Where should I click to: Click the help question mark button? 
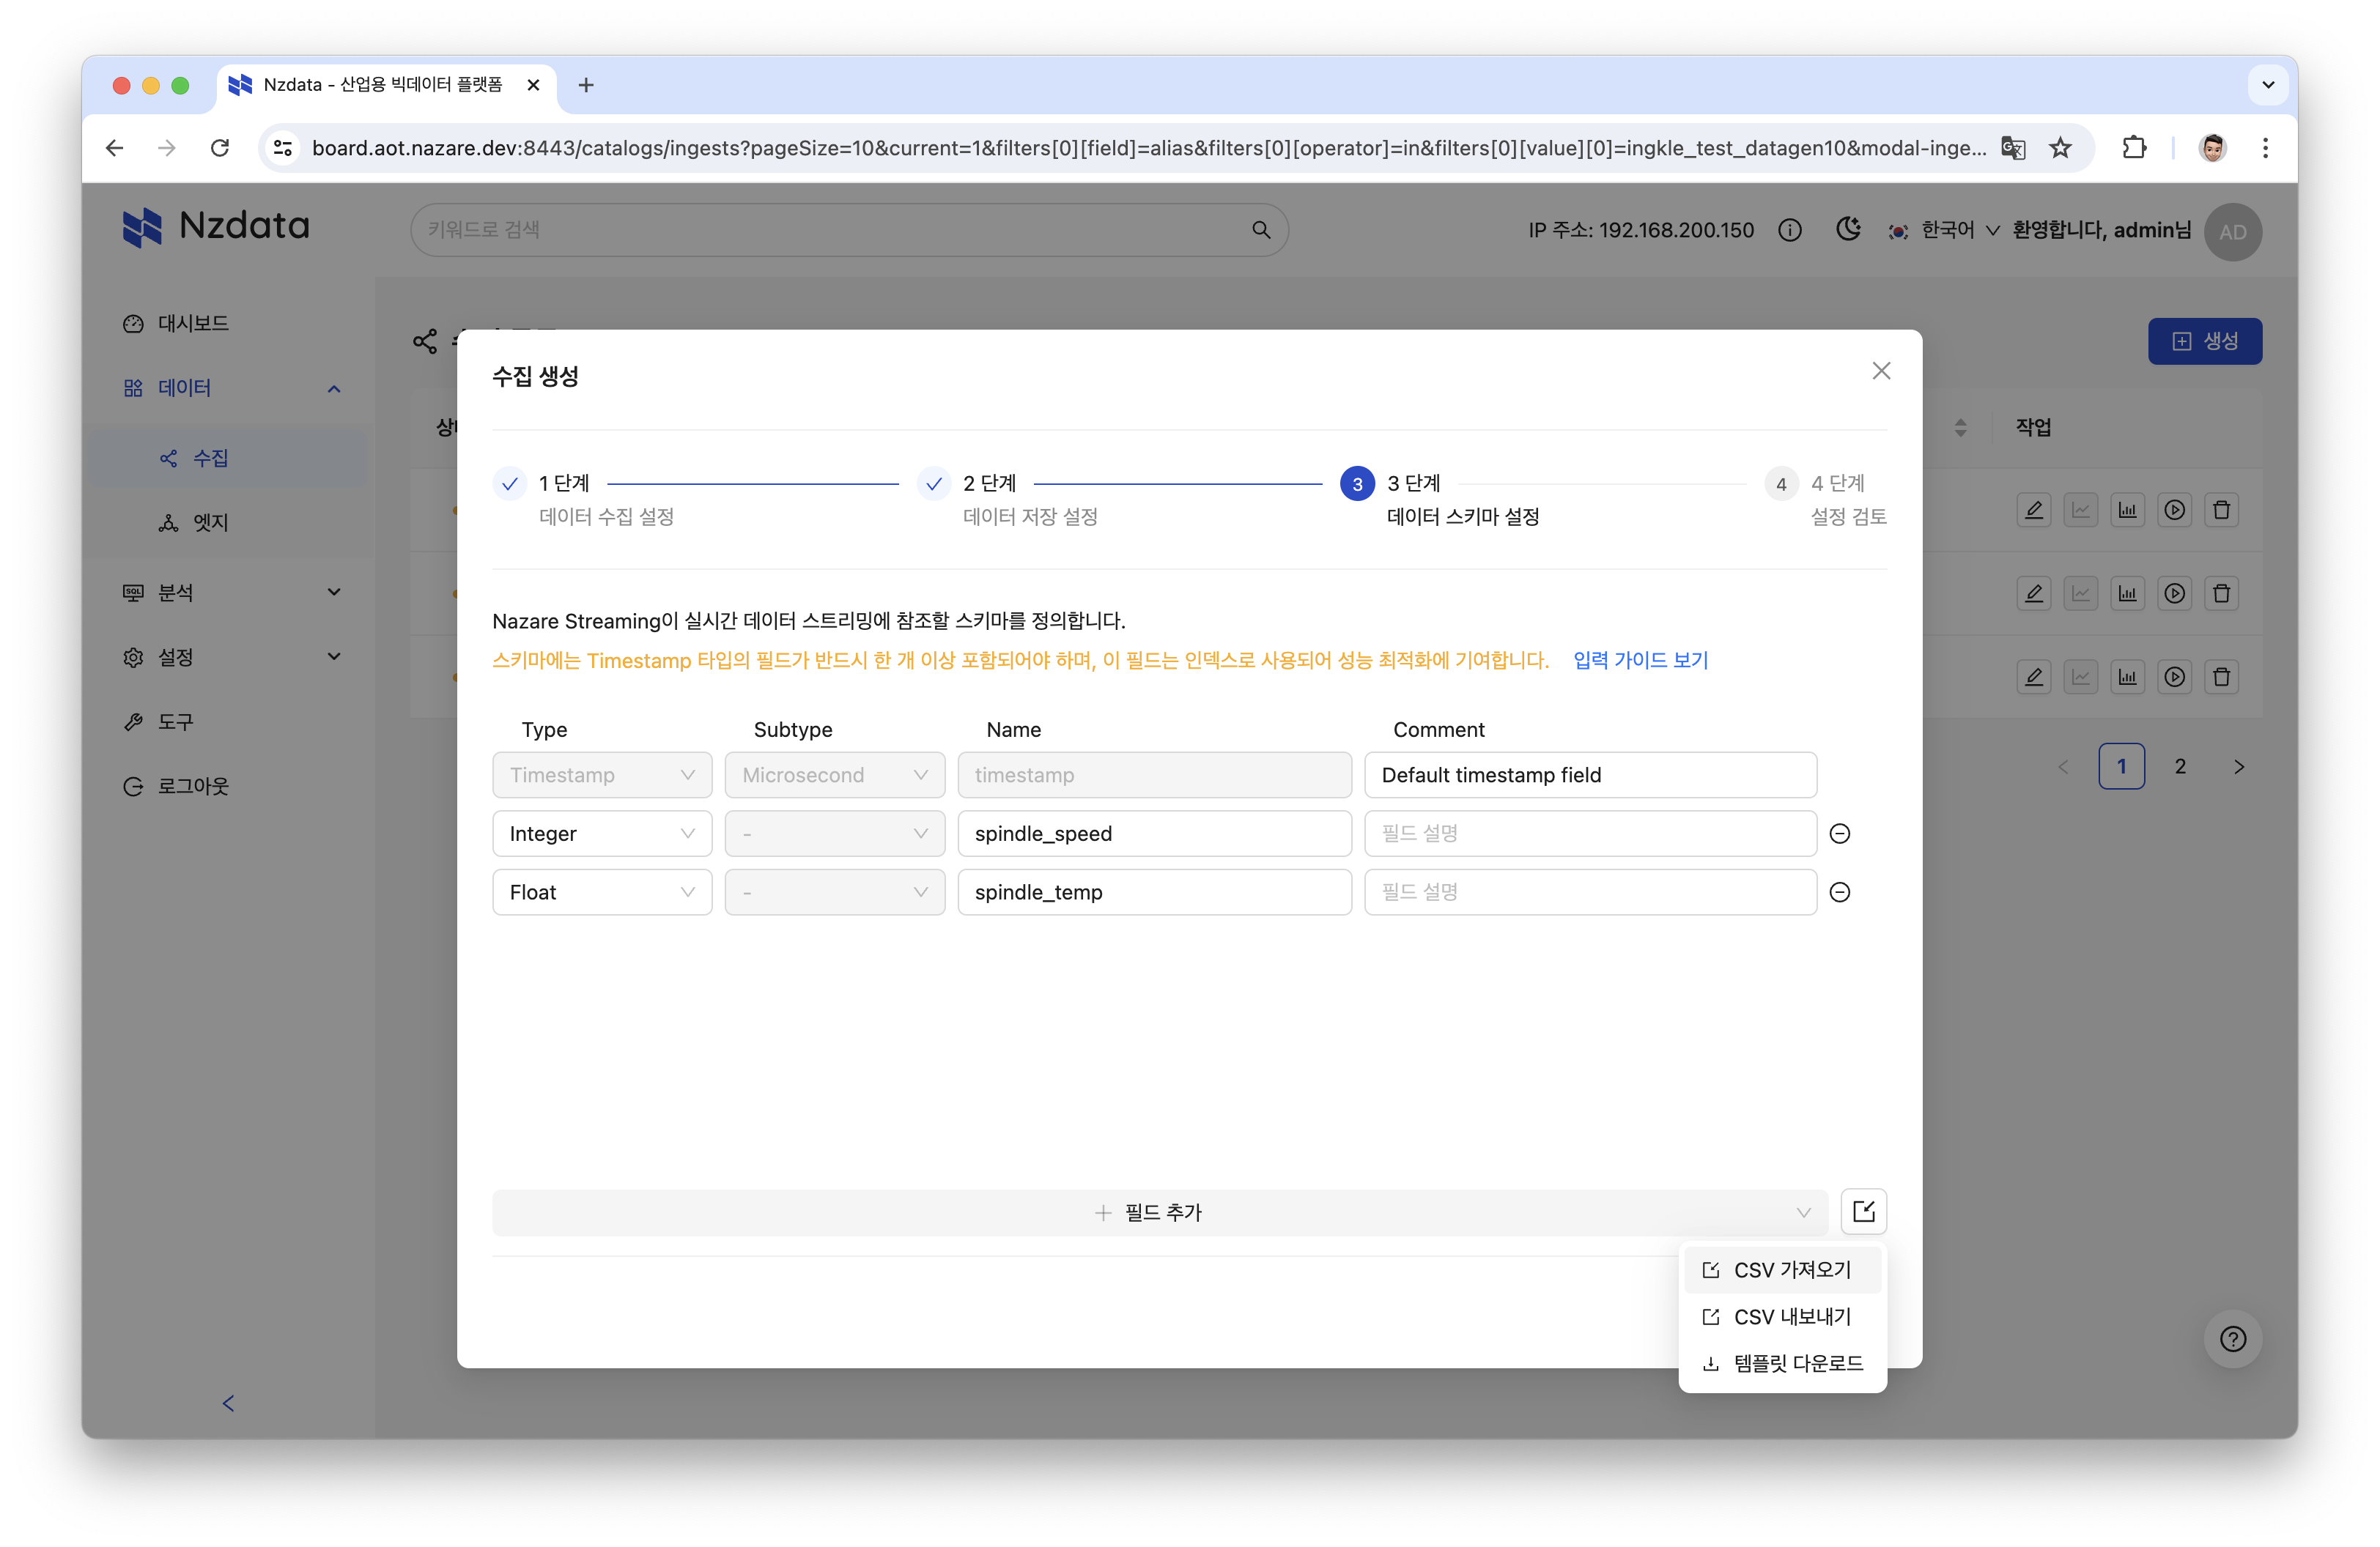pyautogui.click(x=2232, y=1339)
